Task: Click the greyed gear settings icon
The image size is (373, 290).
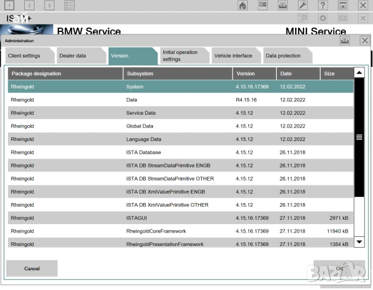Action: [x=323, y=18]
